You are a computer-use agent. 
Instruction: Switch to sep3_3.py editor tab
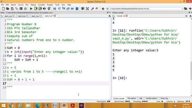tap(35, 16)
